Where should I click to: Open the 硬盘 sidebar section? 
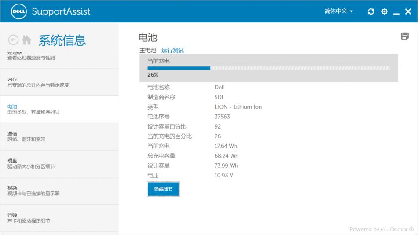tap(60, 164)
